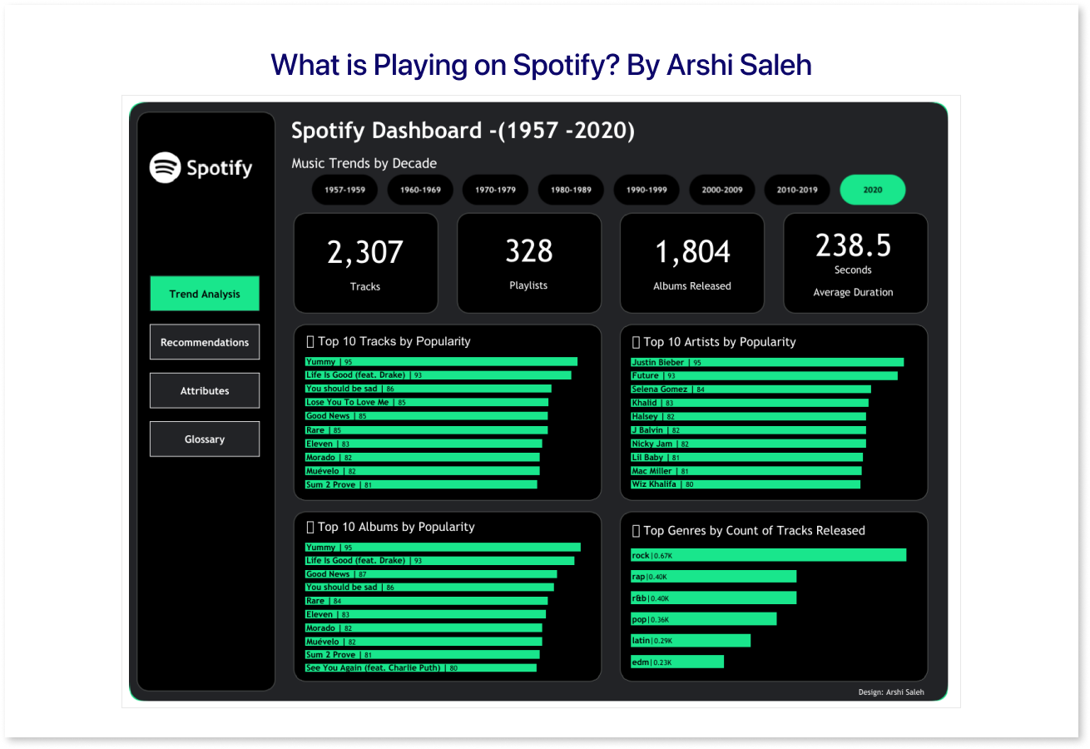This screenshot has height=749, width=1090.
Task: Click the Lose You To Love Me bar
Action: (427, 403)
